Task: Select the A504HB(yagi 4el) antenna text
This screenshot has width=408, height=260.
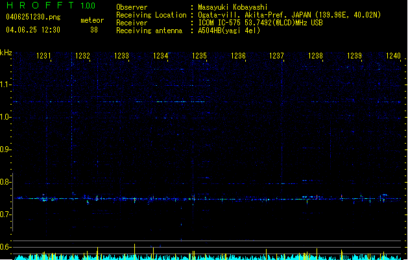Action: click(x=229, y=31)
